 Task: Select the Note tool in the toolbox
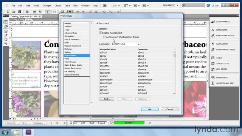tap(6, 31)
